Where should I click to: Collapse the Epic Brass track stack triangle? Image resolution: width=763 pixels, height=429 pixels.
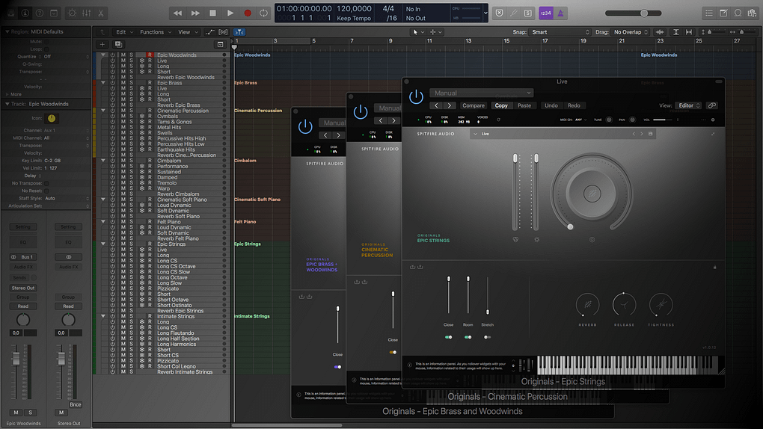103,83
